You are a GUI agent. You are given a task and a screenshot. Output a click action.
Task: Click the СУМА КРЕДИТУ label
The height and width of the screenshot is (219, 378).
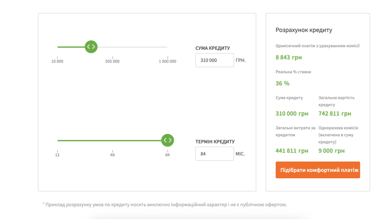(213, 48)
